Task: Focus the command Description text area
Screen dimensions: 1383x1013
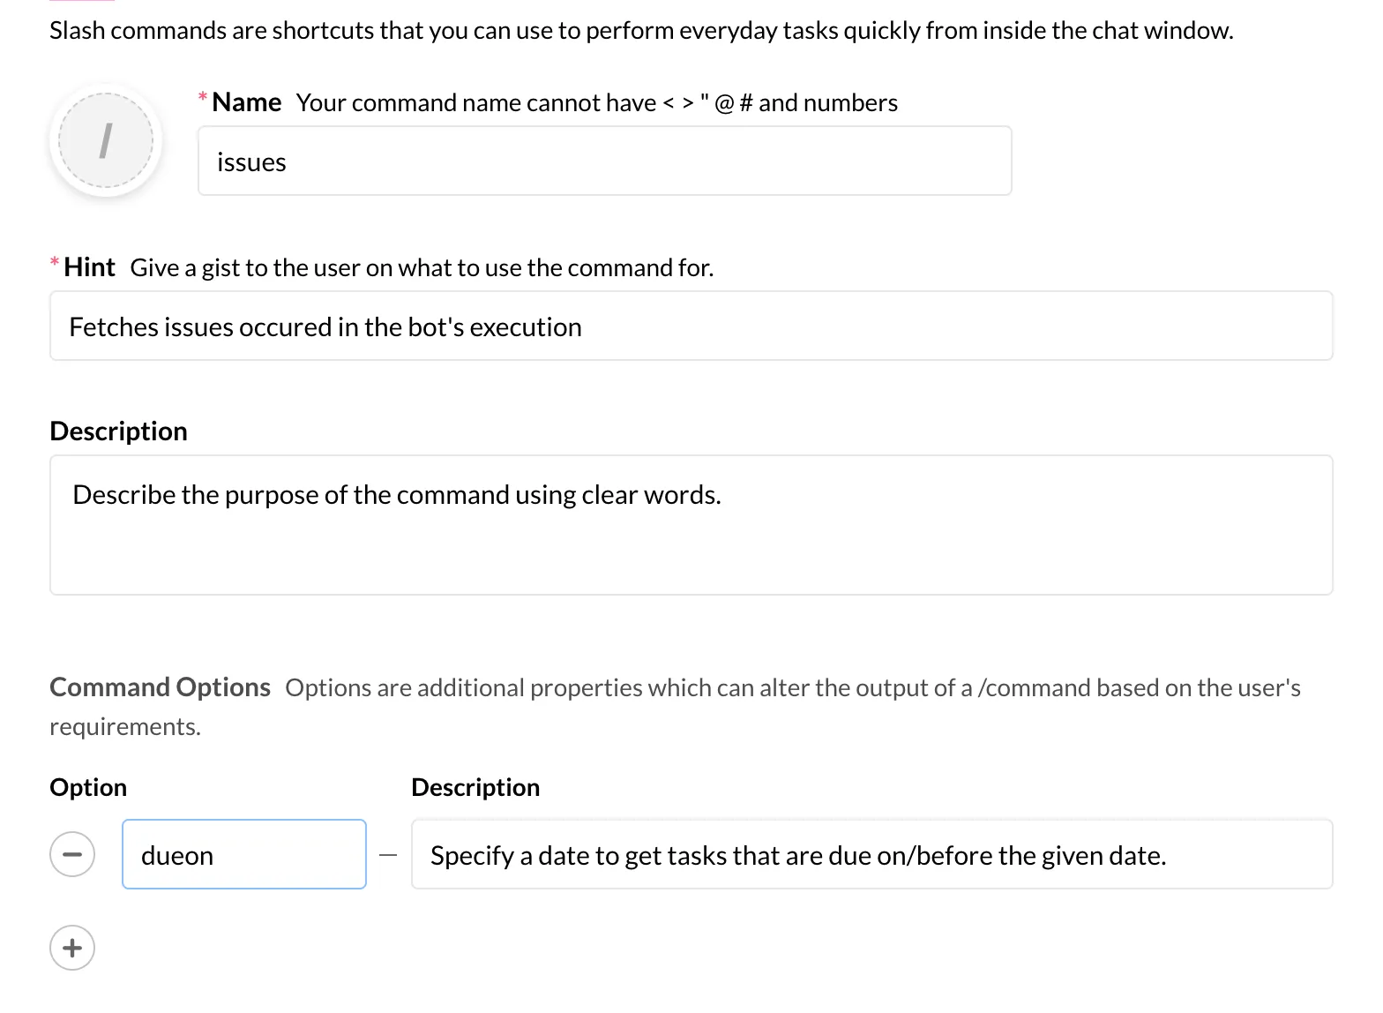Action: pyautogui.click(x=691, y=525)
